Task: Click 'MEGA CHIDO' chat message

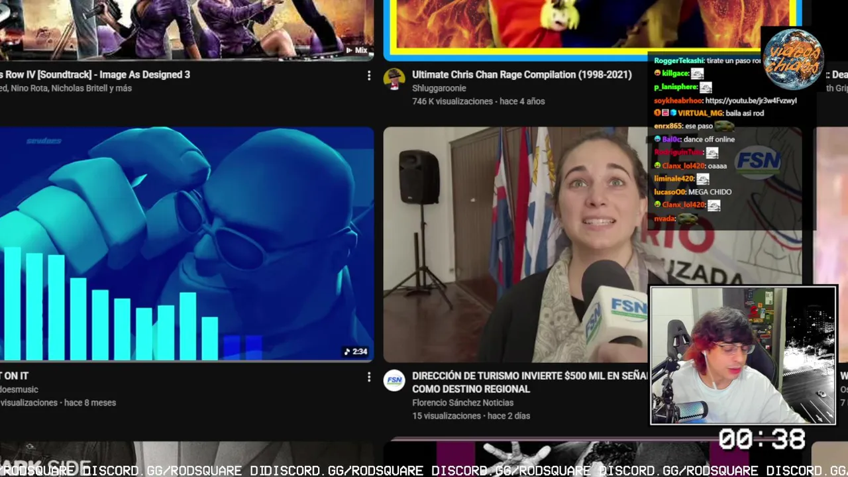Action: tap(710, 192)
